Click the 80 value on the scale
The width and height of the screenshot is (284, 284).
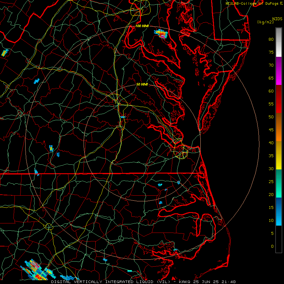click(271, 39)
